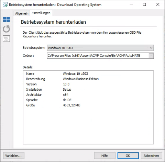Click the Name value Windows 10 1903
Screen dimensions: 165x162
point(75,74)
